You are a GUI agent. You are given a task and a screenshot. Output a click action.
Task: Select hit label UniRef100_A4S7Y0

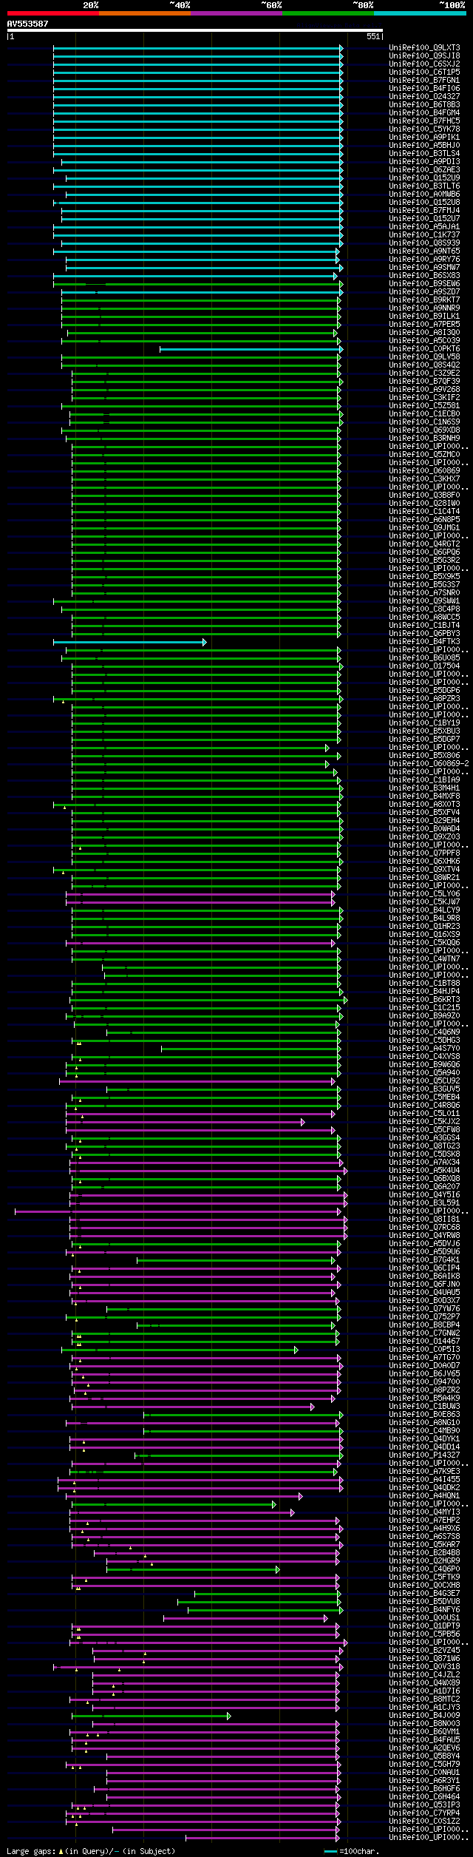(424, 1049)
